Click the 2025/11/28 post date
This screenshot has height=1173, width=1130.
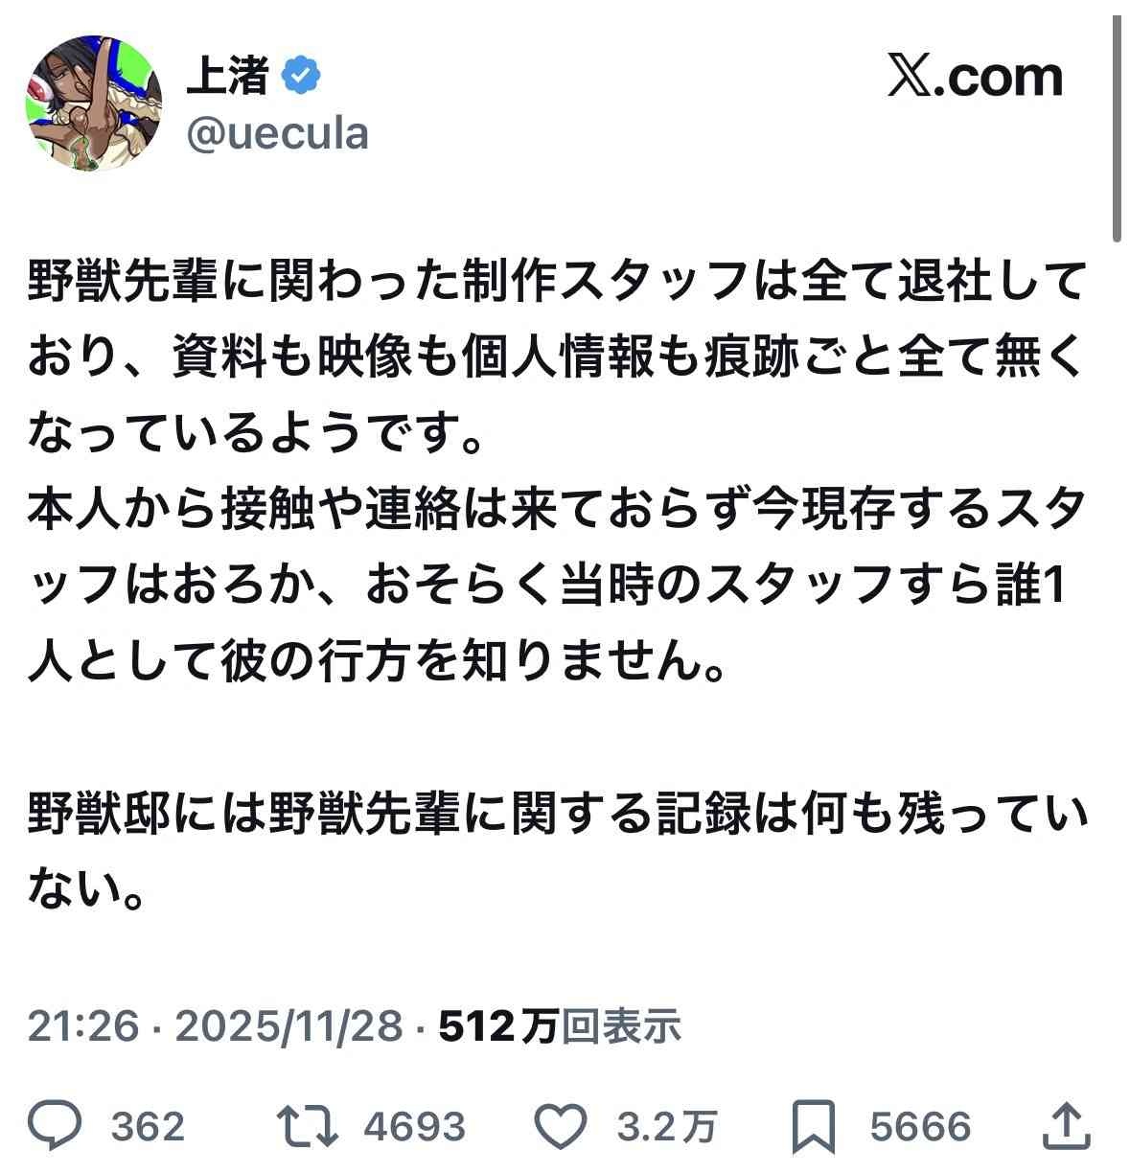tap(289, 1026)
